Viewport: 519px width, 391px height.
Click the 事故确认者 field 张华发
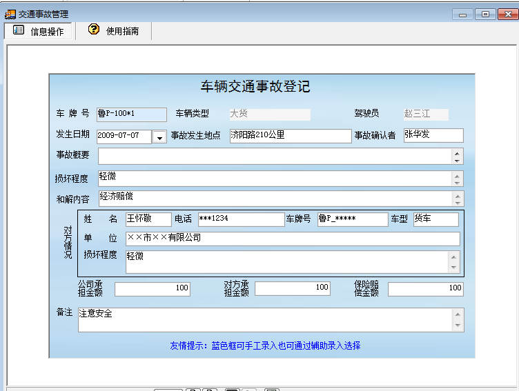coord(433,135)
